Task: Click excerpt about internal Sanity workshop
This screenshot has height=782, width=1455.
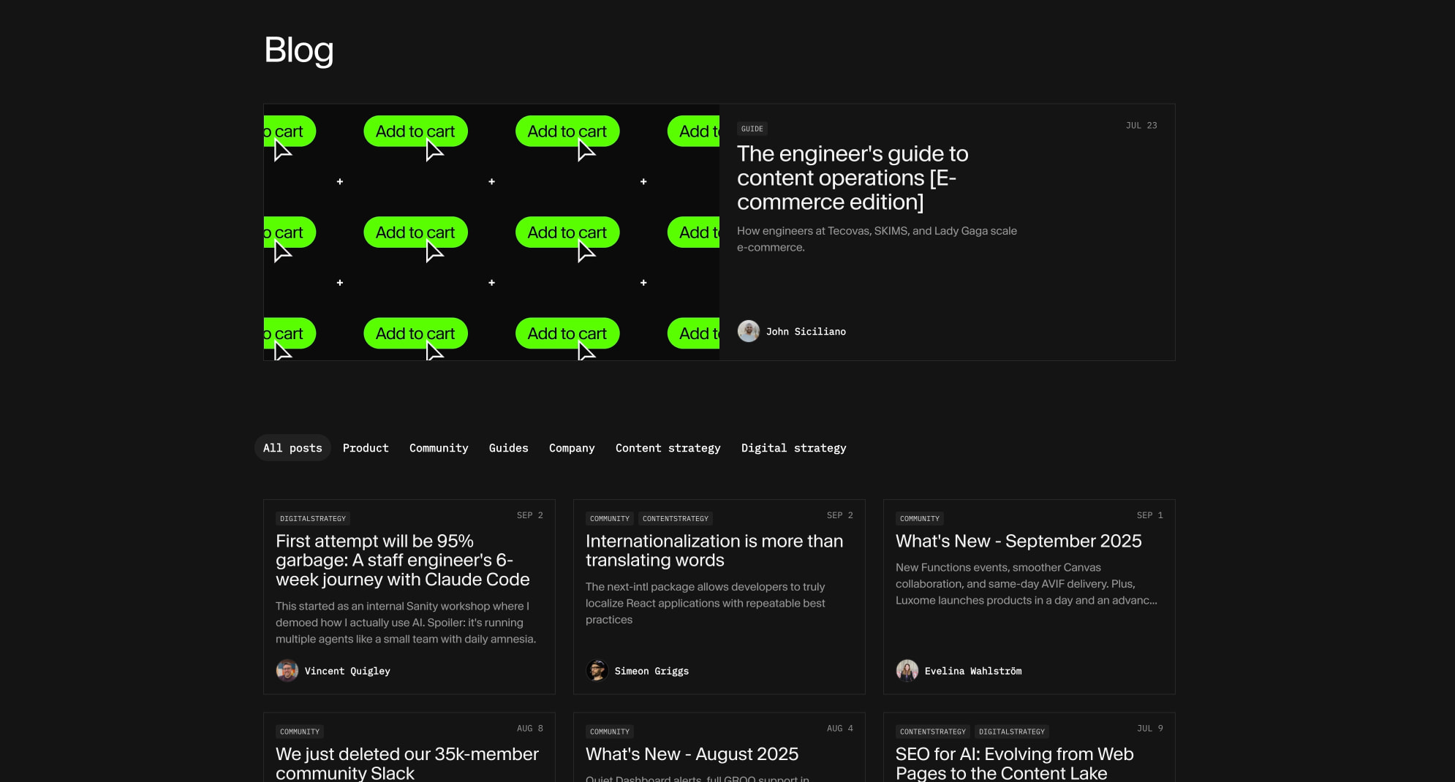Action: point(406,623)
